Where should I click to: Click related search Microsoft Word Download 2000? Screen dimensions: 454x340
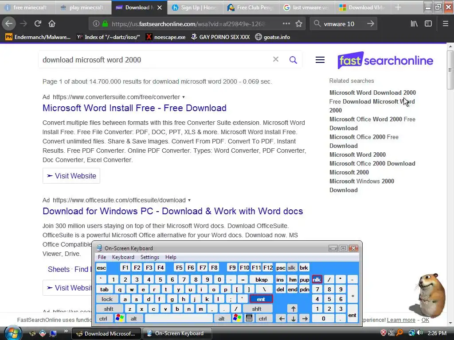(372, 93)
